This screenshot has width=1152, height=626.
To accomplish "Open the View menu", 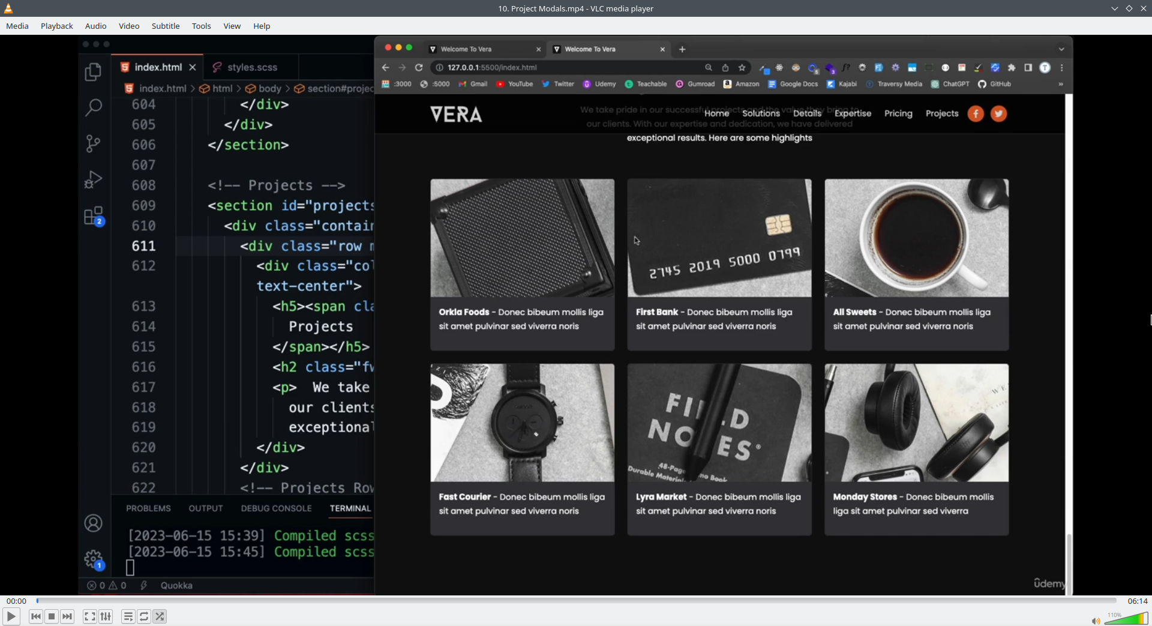I will point(232,26).
